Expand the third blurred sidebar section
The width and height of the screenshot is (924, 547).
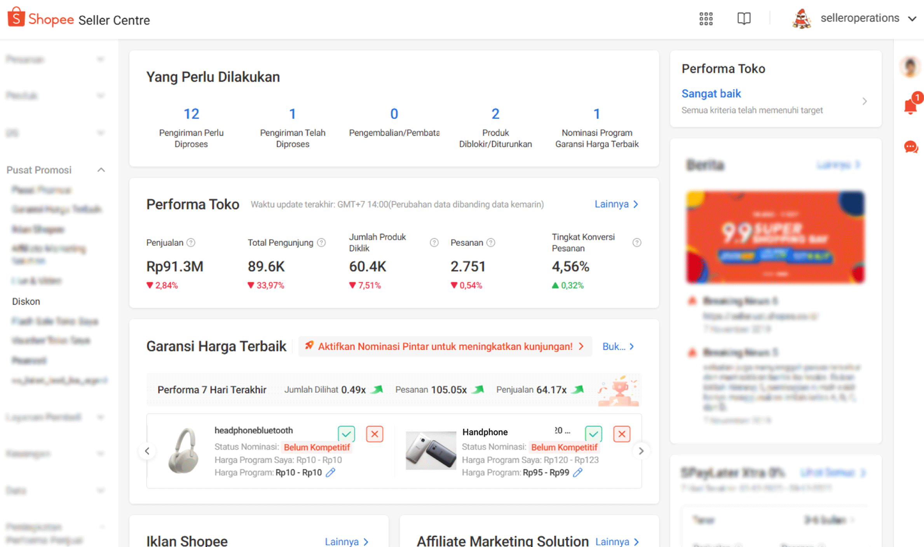click(100, 133)
